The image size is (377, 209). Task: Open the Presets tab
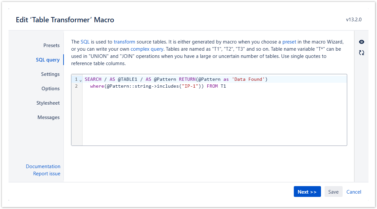51,45
